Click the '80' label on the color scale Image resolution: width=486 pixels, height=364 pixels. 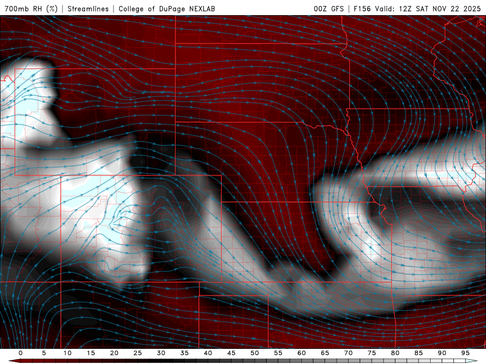[395, 353]
